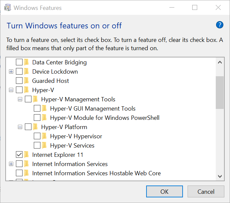Select Internet Information Services Hostable Web Core label

click(96, 173)
